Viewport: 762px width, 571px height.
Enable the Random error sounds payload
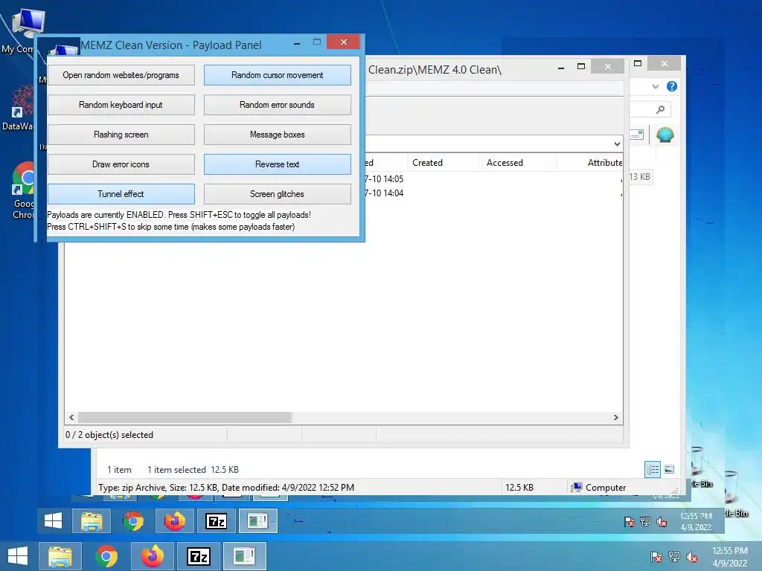pyautogui.click(x=277, y=105)
